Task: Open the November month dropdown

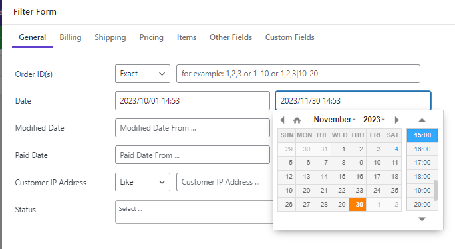Action: click(x=335, y=120)
